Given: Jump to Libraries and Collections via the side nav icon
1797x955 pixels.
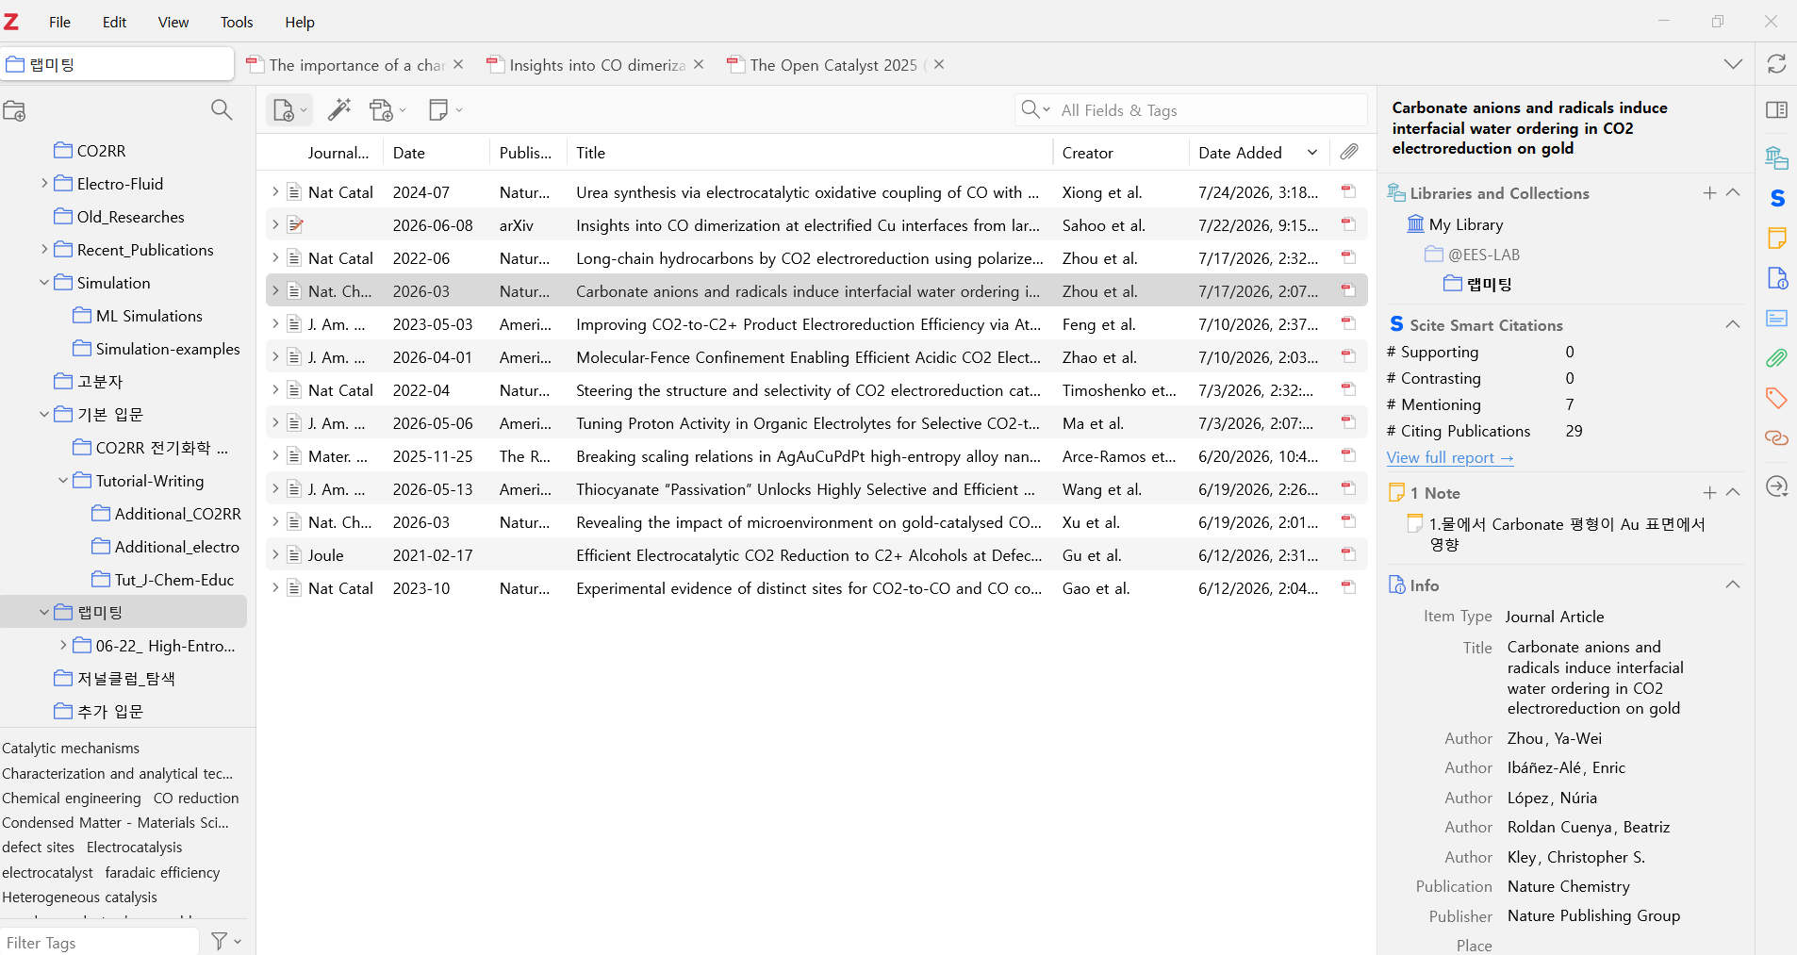Looking at the screenshot, I should 1776,157.
